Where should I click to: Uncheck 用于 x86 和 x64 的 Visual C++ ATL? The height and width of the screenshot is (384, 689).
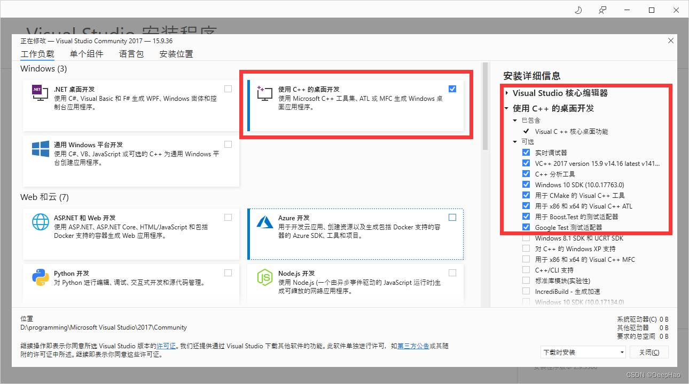coord(526,206)
